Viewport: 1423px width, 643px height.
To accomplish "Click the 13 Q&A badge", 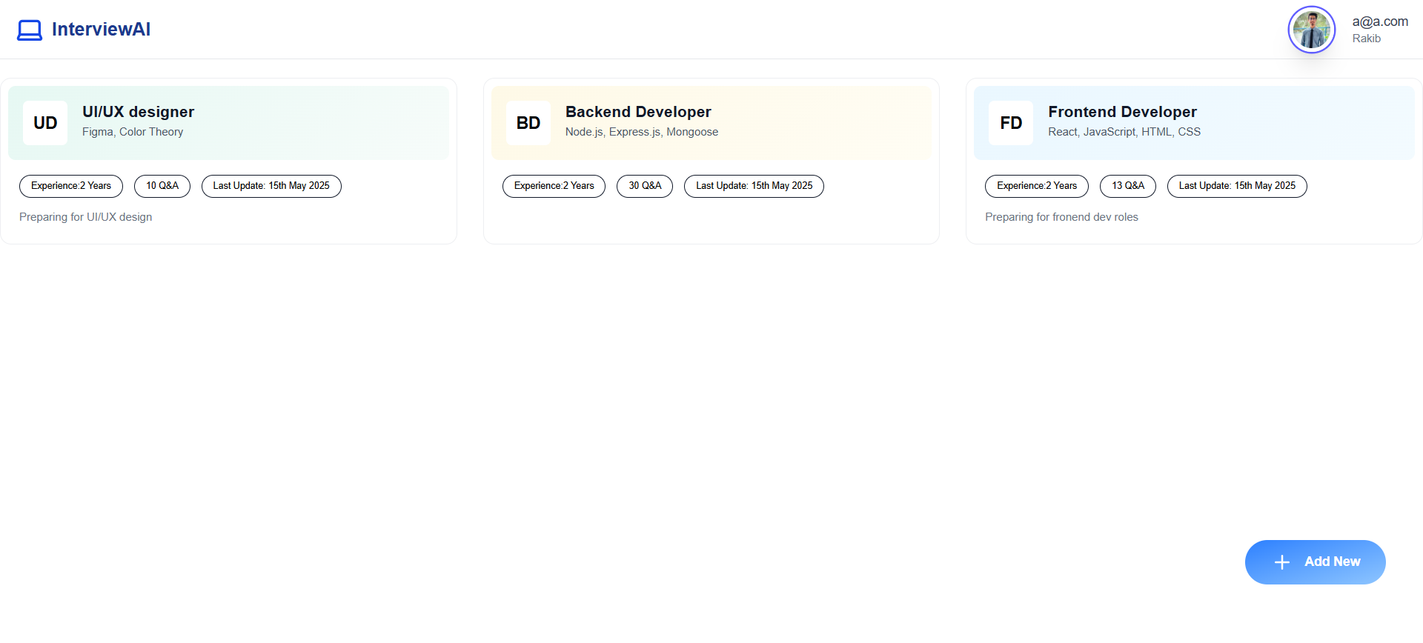I will click(1127, 186).
